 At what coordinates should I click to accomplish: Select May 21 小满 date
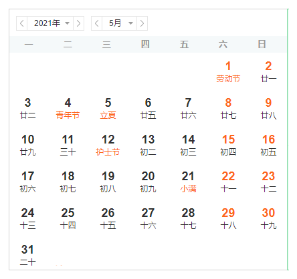click(188, 182)
